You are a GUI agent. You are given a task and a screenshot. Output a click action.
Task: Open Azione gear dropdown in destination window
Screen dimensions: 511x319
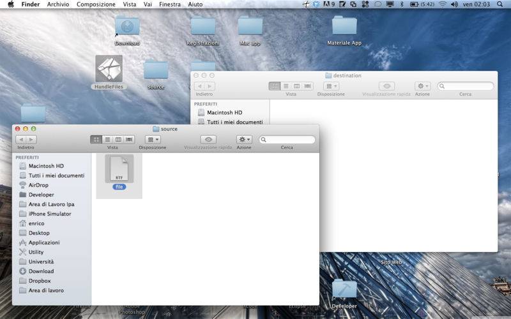click(422, 86)
